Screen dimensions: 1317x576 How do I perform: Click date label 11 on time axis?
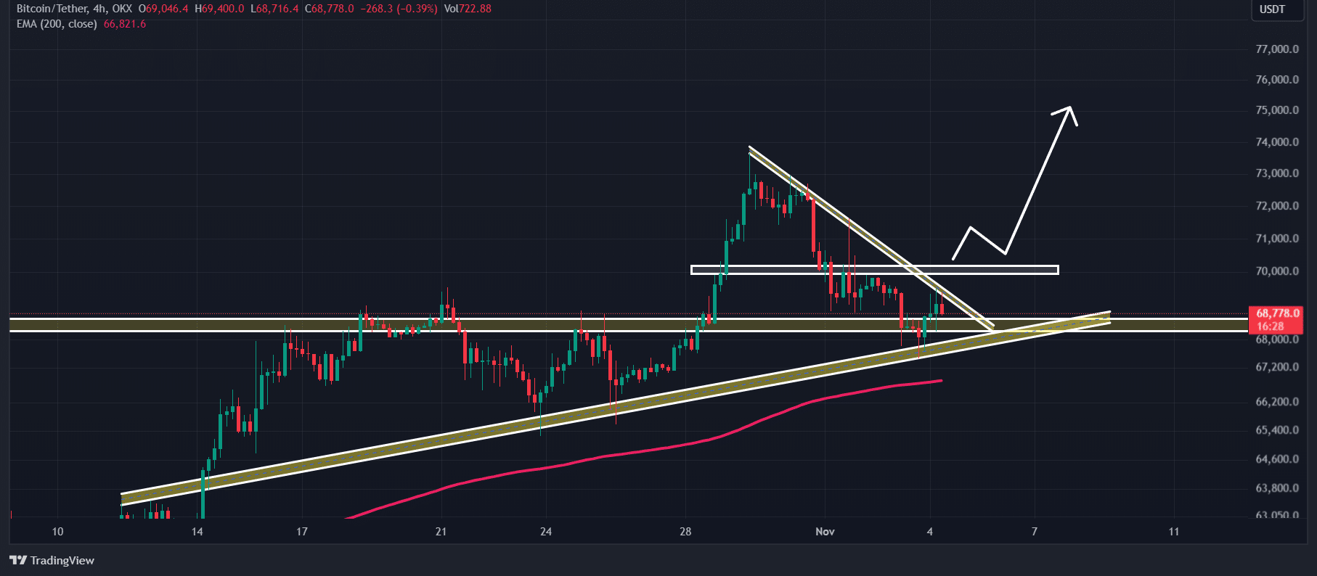pyautogui.click(x=1174, y=532)
